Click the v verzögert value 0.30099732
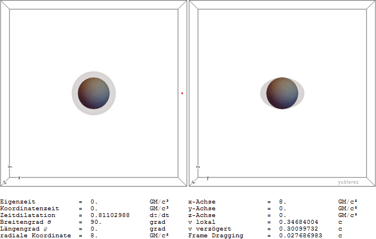Viewport: 376px width, 239px height. pos(298,228)
